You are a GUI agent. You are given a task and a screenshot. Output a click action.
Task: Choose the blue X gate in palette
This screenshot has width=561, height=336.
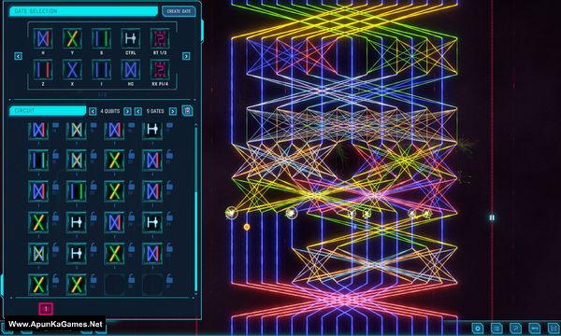[72, 69]
